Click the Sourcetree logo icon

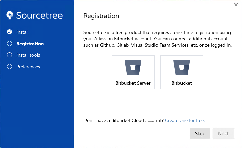tap(10, 15)
